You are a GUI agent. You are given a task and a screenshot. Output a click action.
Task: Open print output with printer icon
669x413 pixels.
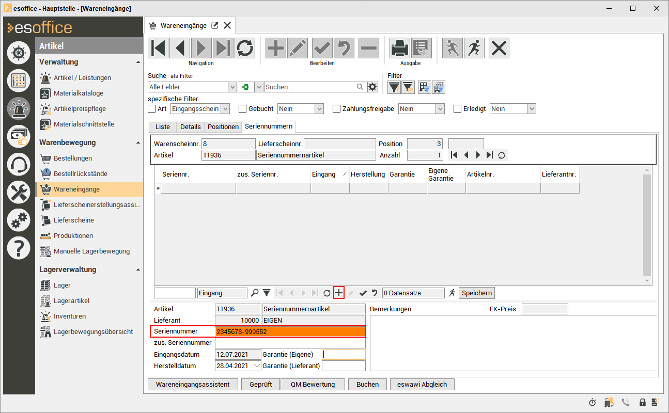(x=400, y=48)
